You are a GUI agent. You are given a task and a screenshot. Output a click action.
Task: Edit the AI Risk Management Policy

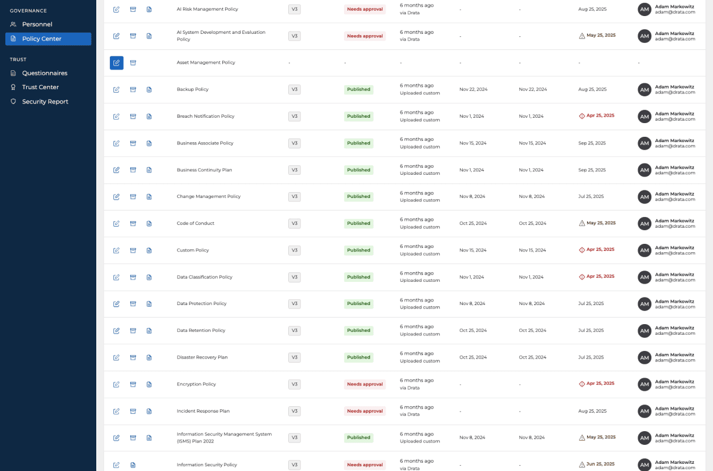116,10
